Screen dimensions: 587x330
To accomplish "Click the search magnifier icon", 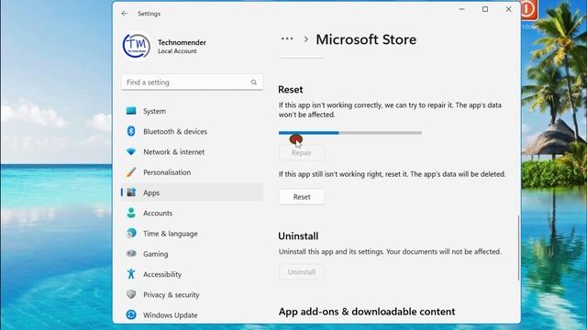I will tap(254, 82).
